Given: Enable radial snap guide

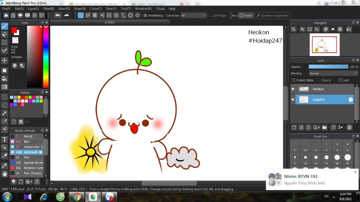Looking at the screenshot, I should [109, 15].
